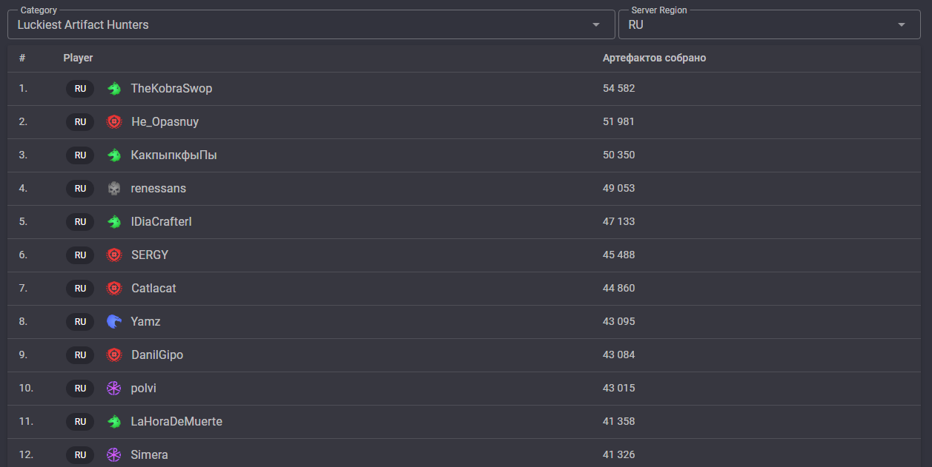
Task: Click TheKobraSwop's green faction icon
Action: point(113,89)
